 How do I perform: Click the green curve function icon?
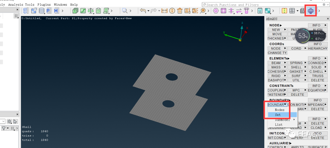[x=83, y=11]
